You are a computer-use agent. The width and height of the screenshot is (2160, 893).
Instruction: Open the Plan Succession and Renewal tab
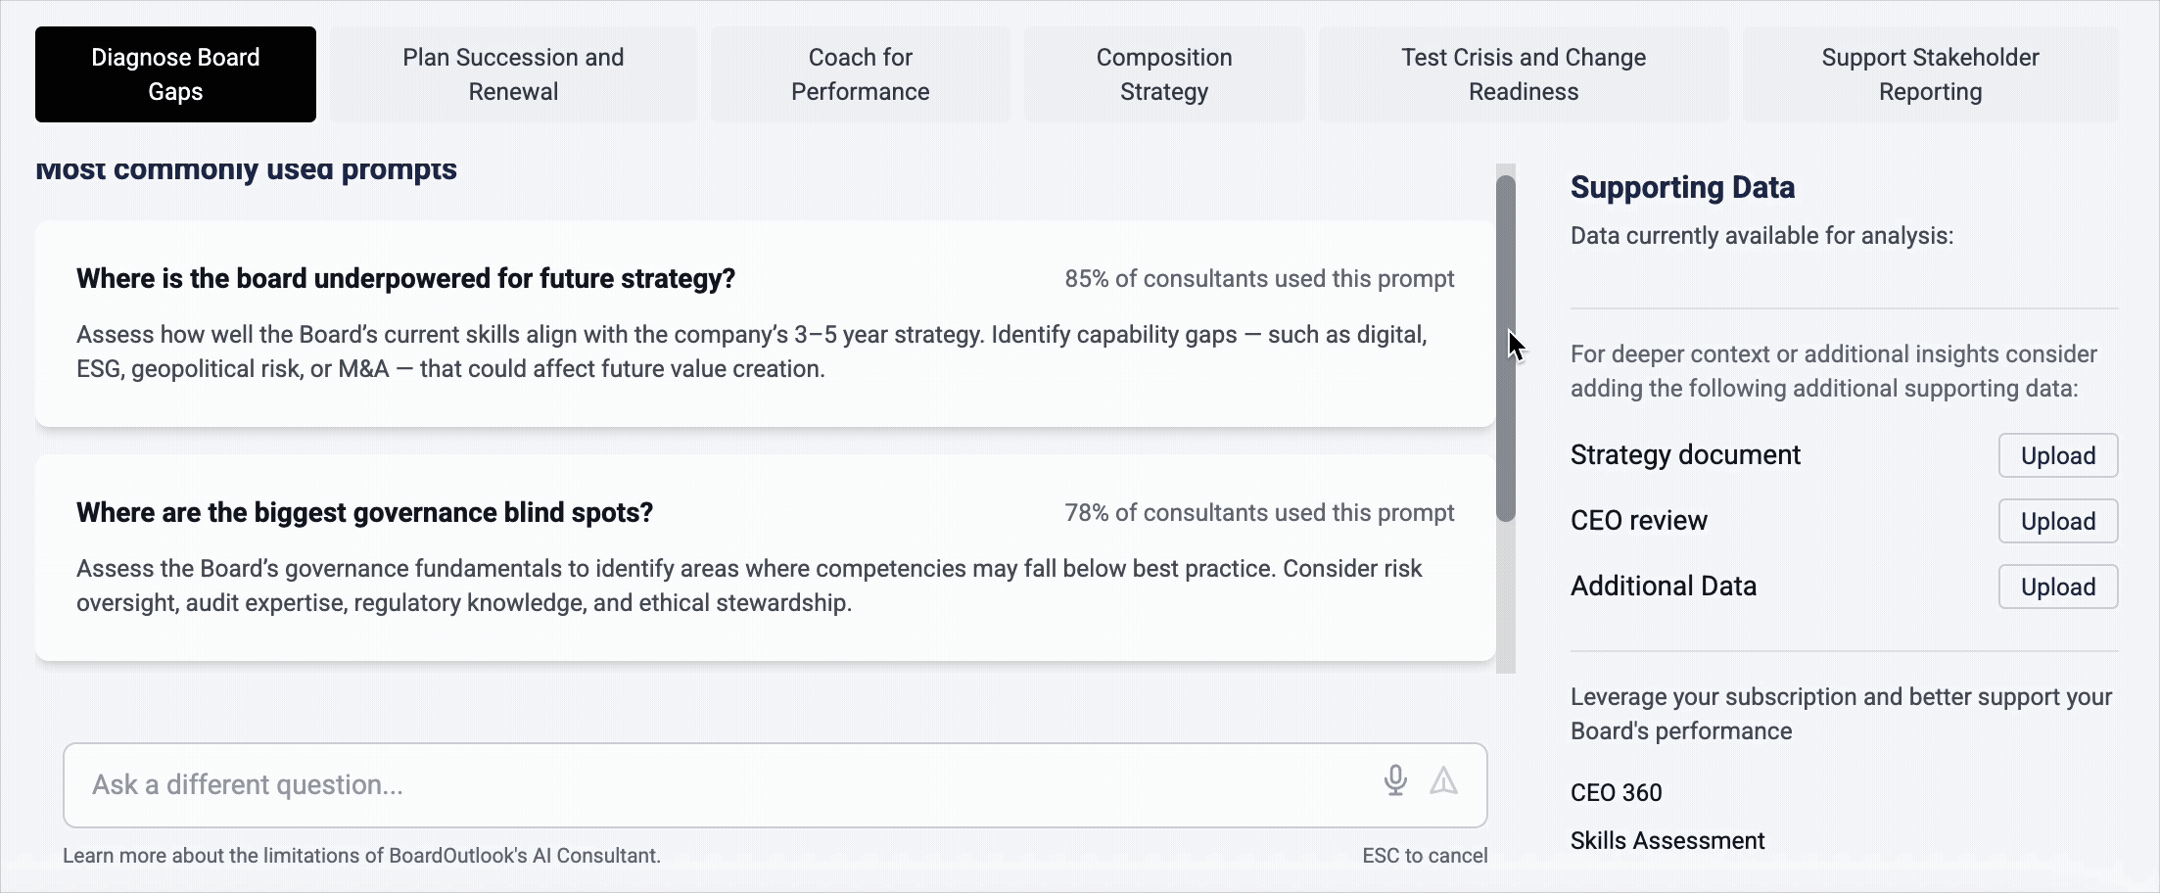point(513,74)
